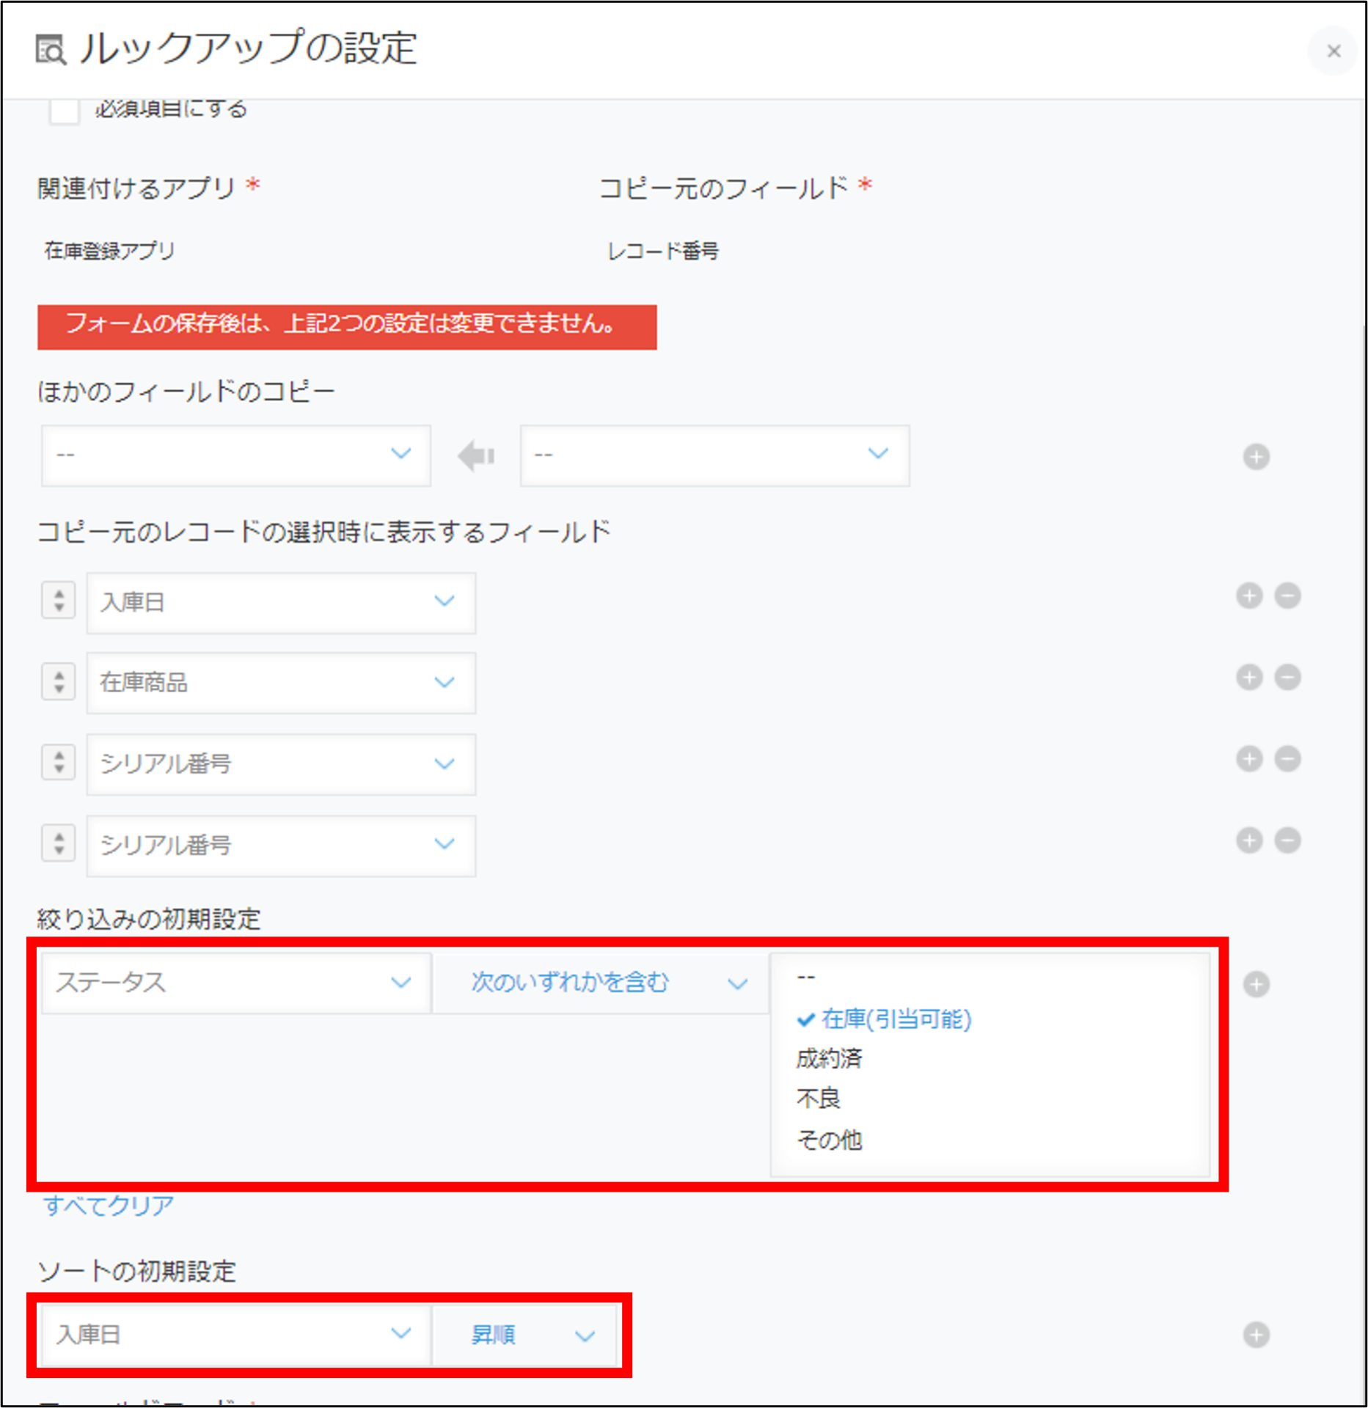This screenshot has width=1368, height=1408.
Task: Click the red form save warning banner
Action: (347, 327)
